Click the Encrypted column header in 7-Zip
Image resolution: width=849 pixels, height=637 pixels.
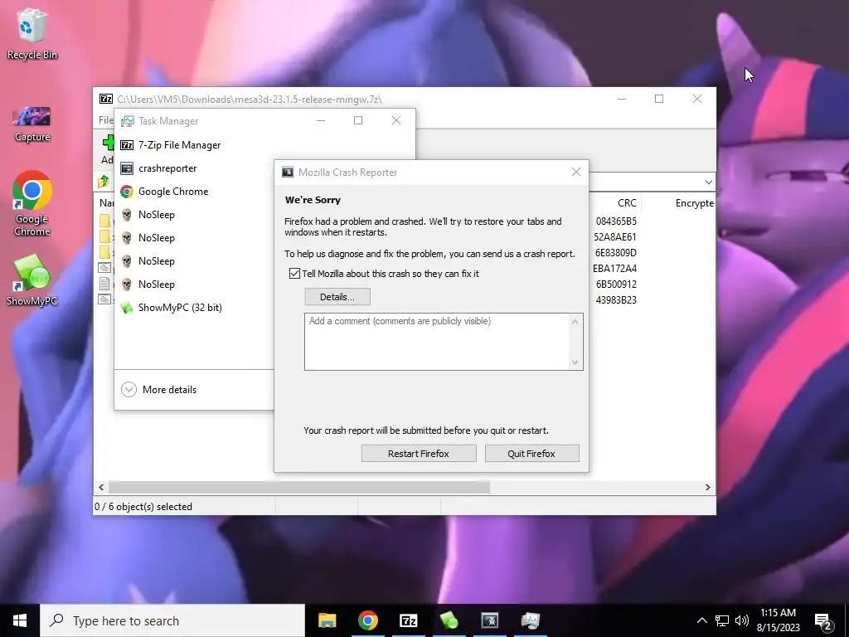coord(695,203)
